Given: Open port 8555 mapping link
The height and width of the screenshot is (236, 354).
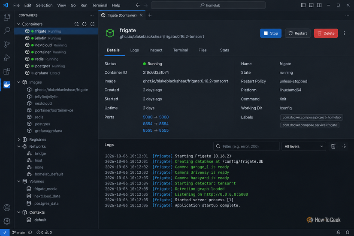Looking at the screenshot, I should [x=156, y=130].
